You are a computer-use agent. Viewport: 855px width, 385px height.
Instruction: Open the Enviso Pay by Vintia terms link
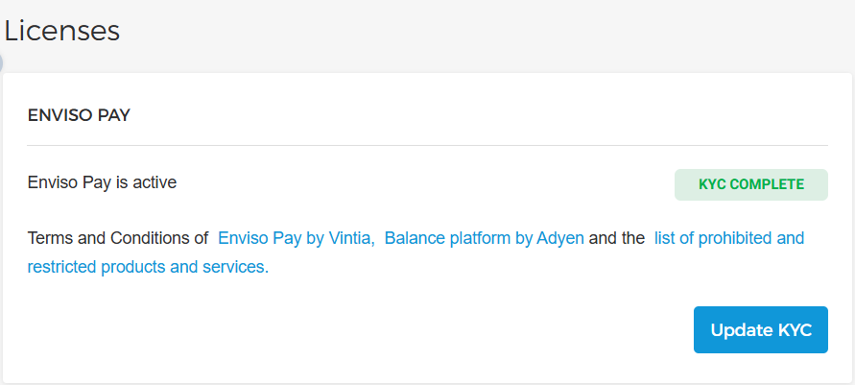click(x=296, y=238)
